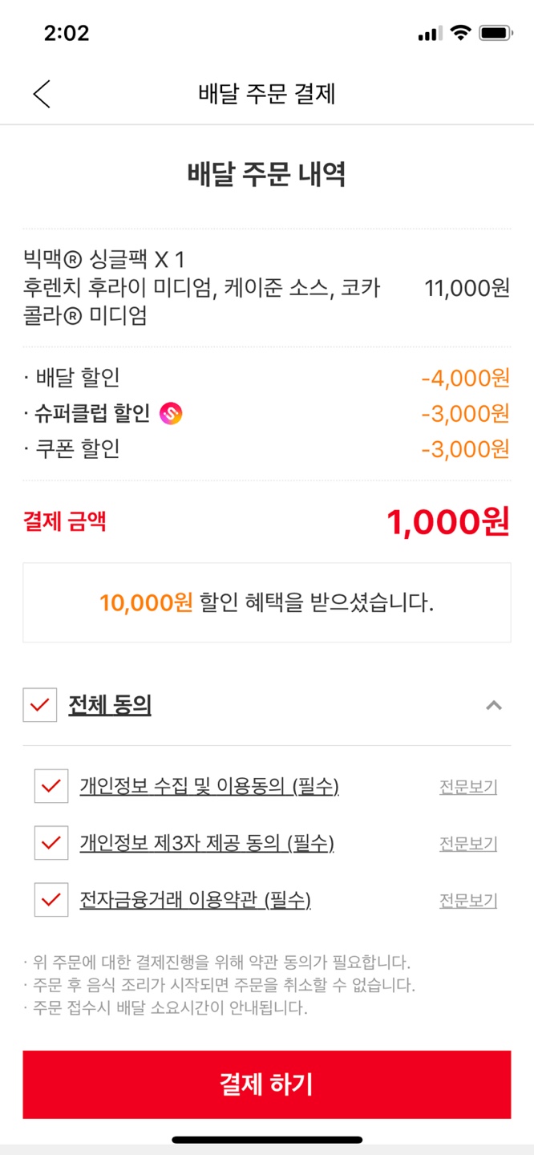Uncheck 전자금융거래 이용약관 checkbox

(x=51, y=900)
